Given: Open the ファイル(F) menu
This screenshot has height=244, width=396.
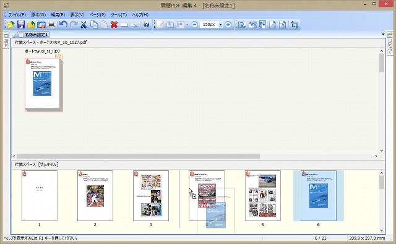Looking at the screenshot, I should pos(17,15).
